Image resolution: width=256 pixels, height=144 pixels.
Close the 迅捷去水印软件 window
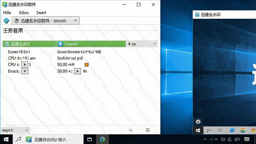pyautogui.click(x=153, y=4)
